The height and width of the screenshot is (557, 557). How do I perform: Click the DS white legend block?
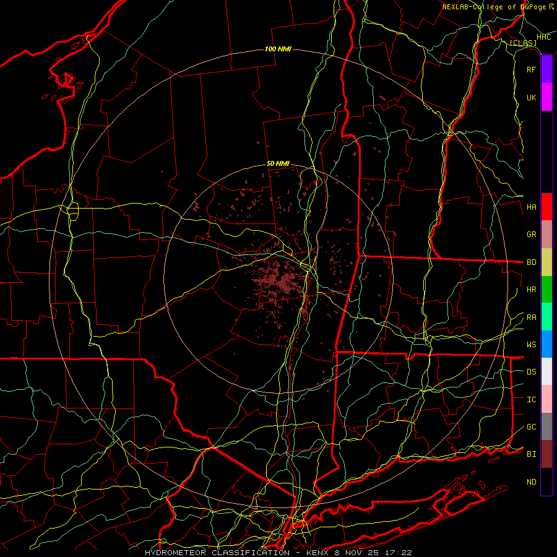click(x=546, y=371)
